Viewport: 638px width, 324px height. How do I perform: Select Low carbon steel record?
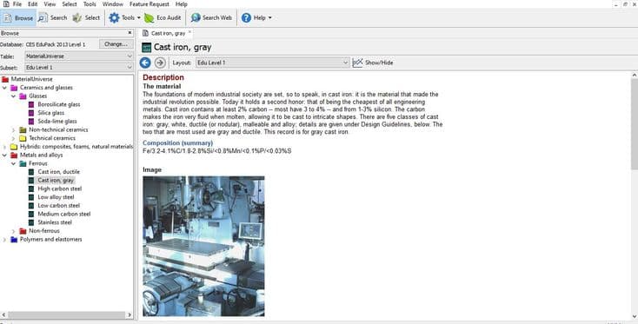(58, 205)
